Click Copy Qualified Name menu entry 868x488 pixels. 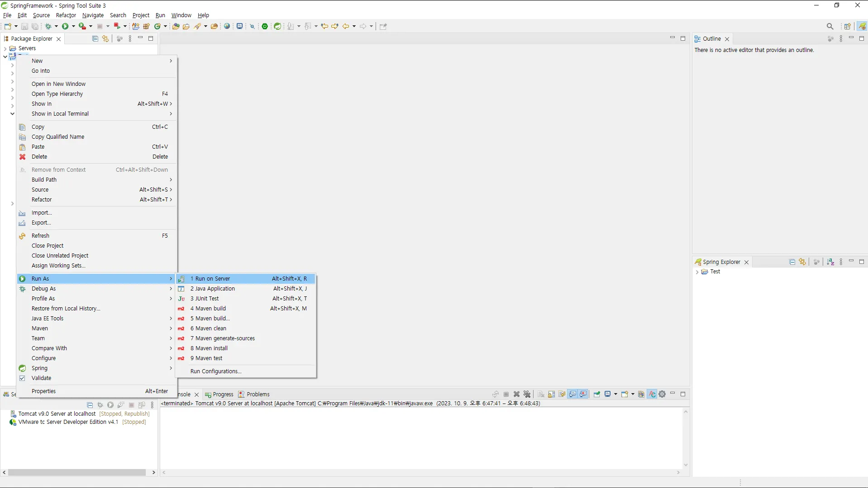[97, 137]
